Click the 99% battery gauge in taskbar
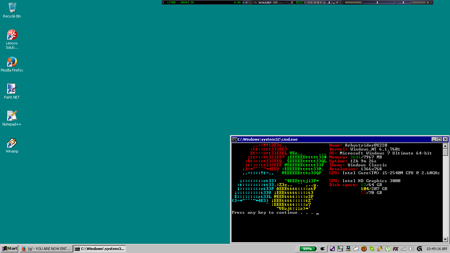Viewport: 450px width, 253px height. (x=308, y=249)
